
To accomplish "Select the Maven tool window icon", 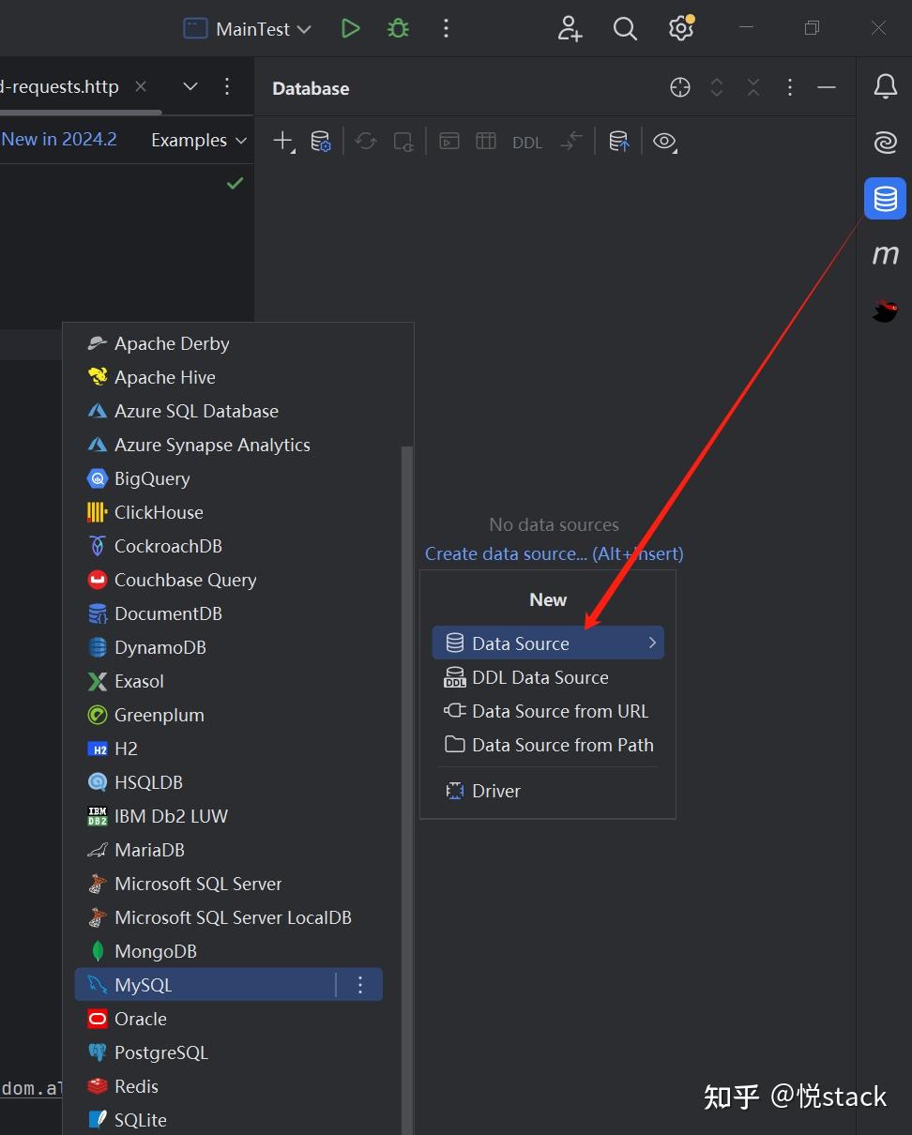I will click(x=884, y=253).
